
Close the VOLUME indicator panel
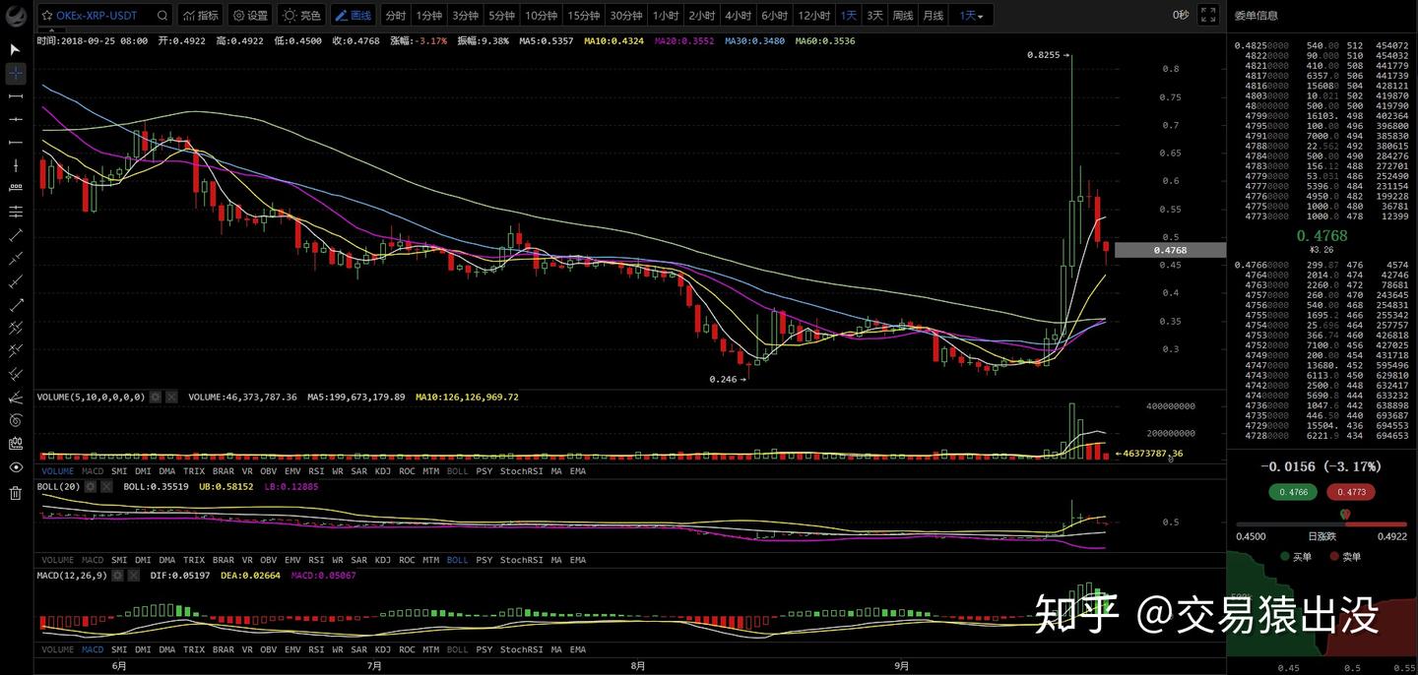tap(171, 397)
